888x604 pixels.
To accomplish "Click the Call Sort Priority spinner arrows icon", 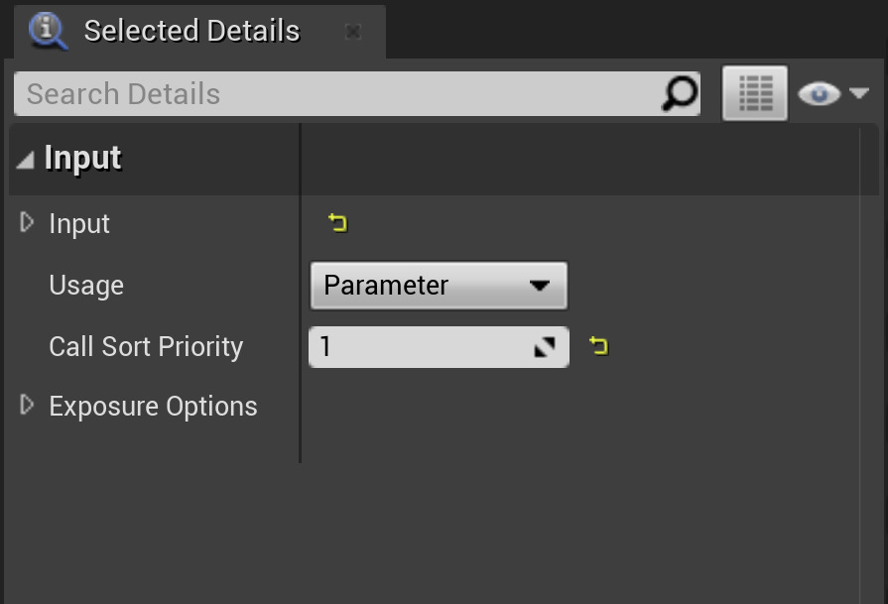I will [x=545, y=347].
